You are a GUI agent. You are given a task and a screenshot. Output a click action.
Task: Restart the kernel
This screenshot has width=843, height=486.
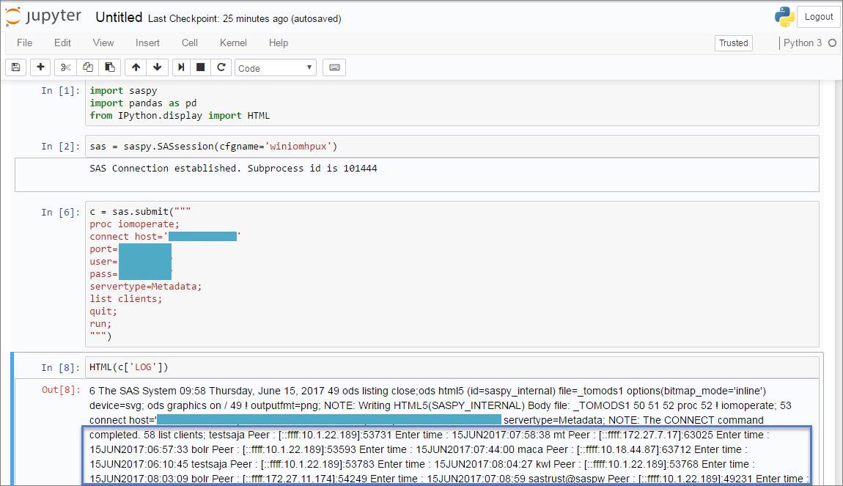(x=221, y=67)
